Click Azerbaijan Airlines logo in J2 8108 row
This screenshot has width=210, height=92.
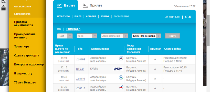pyautogui.click(x=121, y=58)
